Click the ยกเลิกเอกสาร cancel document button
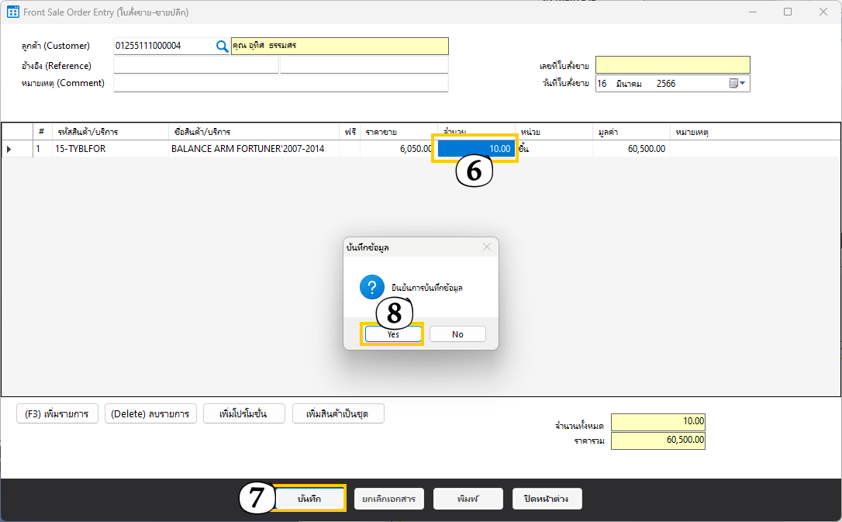The image size is (842, 522). (x=388, y=499)
